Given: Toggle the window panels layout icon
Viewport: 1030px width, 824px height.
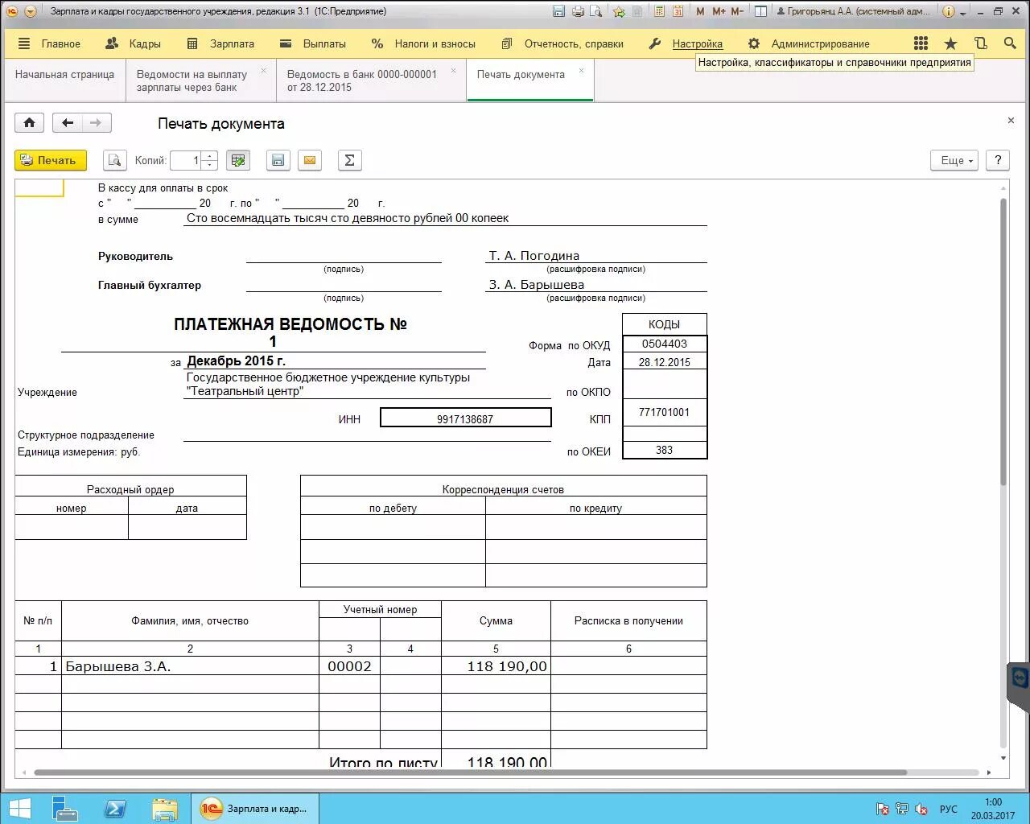Looking at the screenshot, I should (x=760, y=11).
